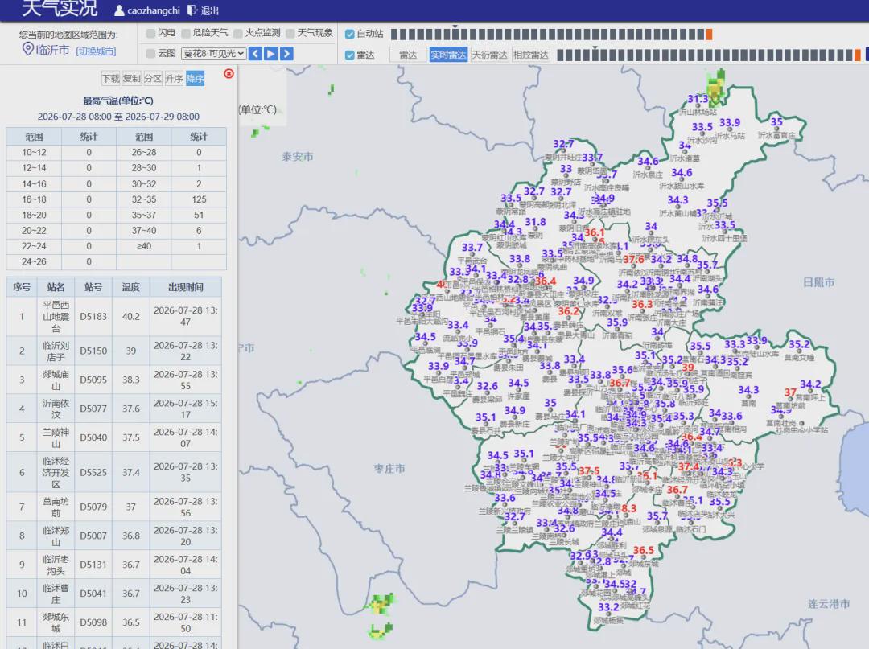Click the 天气实况 page title
The height and width of the screenshot is (649, 869).
60,9
